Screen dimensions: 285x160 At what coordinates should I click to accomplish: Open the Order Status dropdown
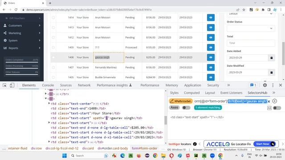(251, 28)
